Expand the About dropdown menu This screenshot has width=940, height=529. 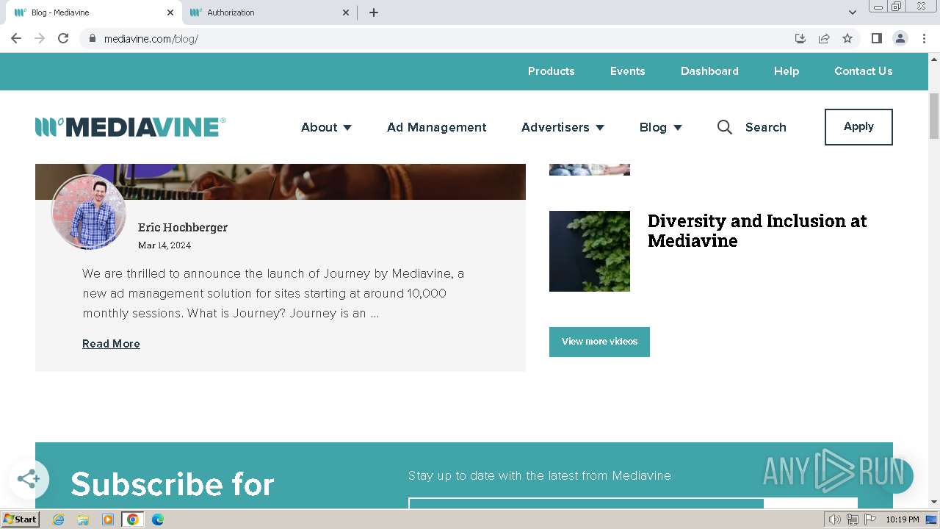tap(326, 127)
